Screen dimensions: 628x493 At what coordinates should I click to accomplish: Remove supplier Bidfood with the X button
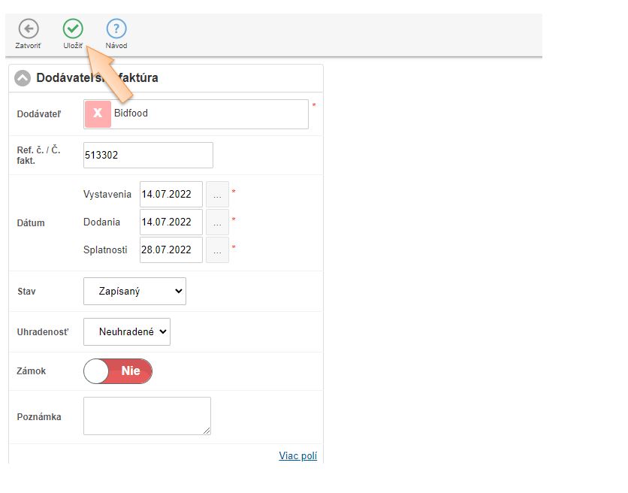click(98, 113)
